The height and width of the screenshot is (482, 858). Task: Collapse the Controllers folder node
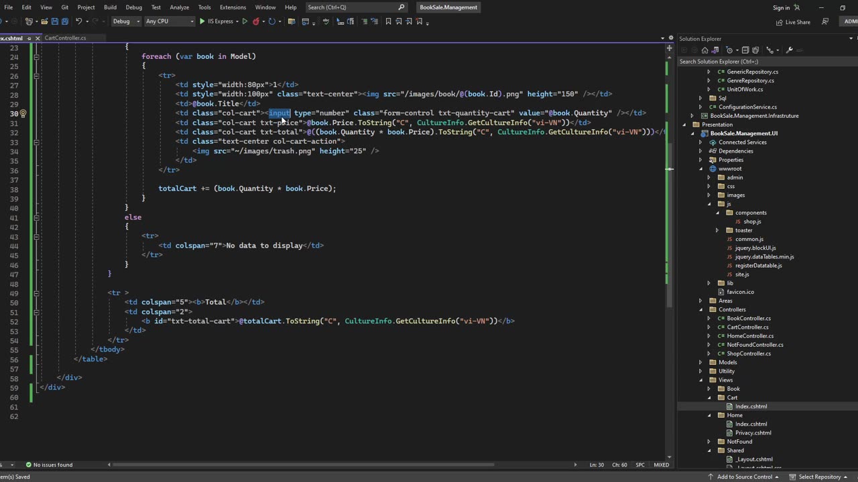pyautogui.click(x=700, y=309)
